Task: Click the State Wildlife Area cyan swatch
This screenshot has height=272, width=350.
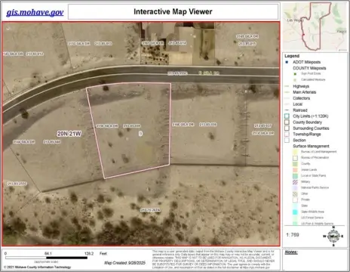Action: (295, 212)
